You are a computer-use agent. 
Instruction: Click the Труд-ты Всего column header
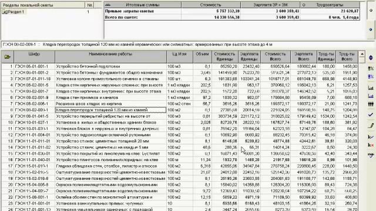pyautogui.click(x=347, y=56)
